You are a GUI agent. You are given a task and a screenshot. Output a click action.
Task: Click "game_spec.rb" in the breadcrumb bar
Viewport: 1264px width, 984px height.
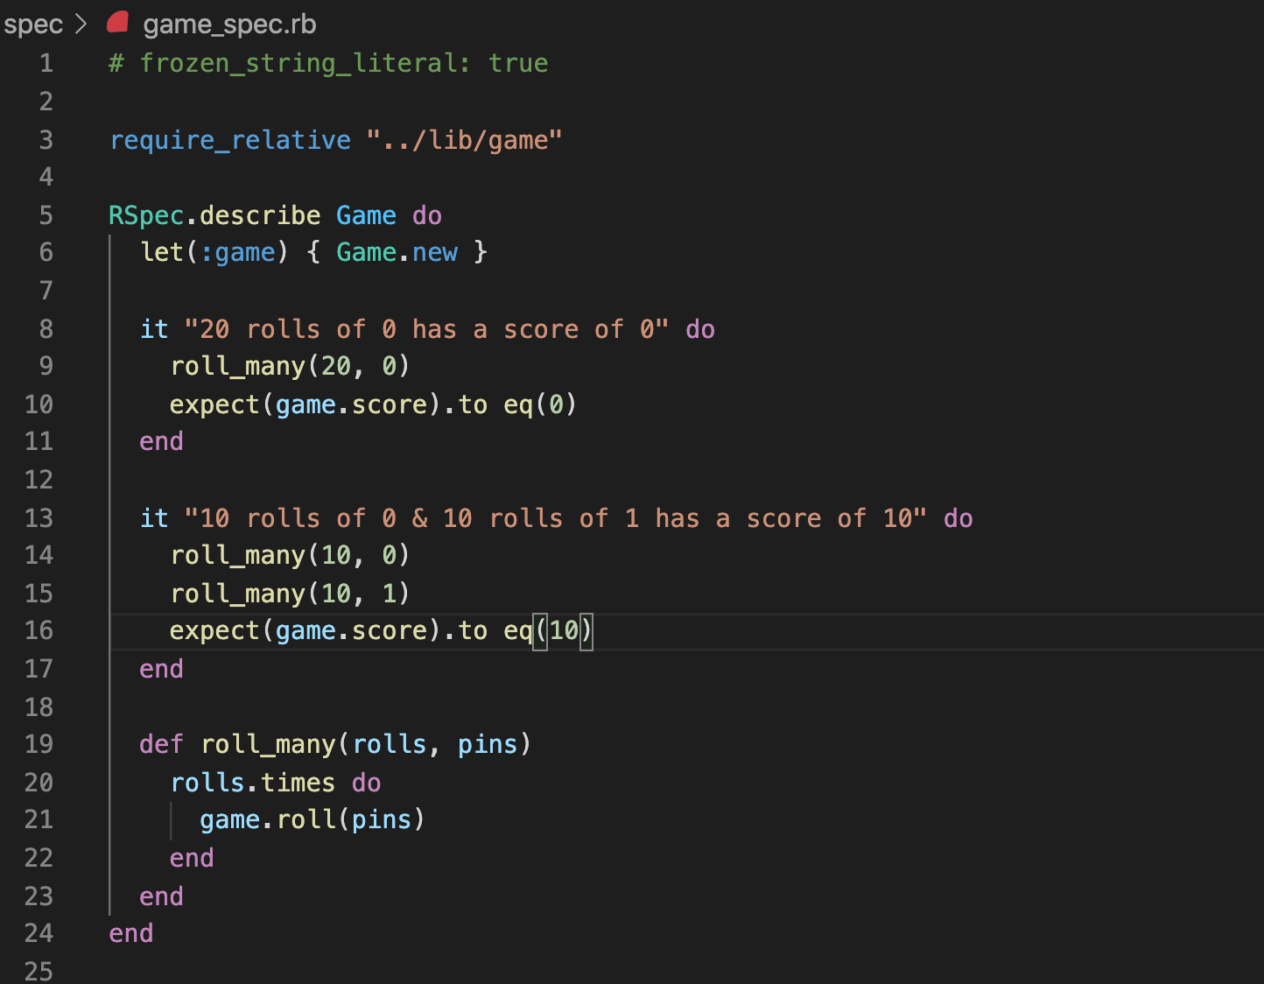(229, 24)
